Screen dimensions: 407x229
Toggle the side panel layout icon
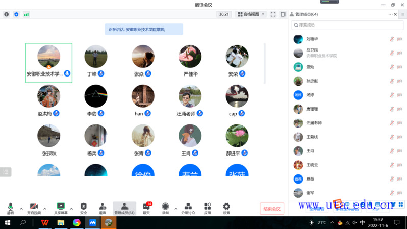point(283,14)
